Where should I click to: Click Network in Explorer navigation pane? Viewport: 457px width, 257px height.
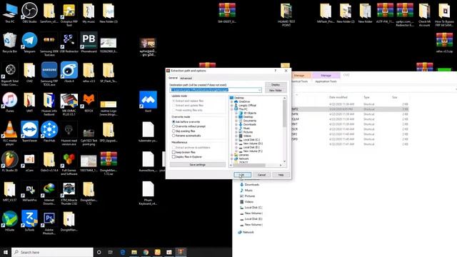(248, 232)
